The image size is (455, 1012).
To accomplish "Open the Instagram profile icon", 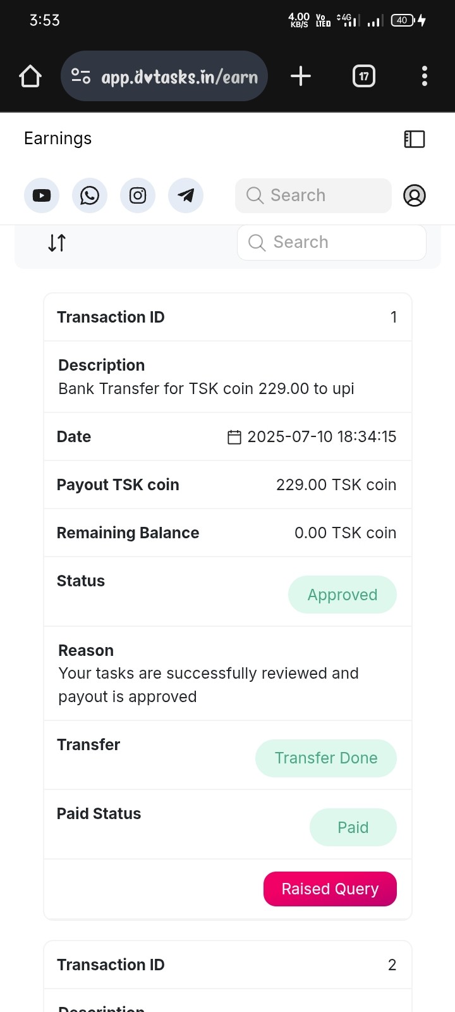I will coord(138,195).
